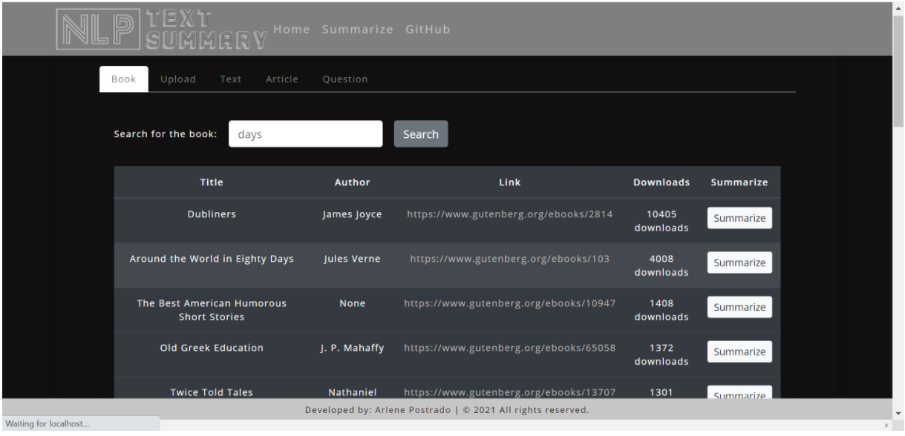Viewport: 905px width, 436px height.
Task: Switch to the Question tab
Action: (345, 79)
